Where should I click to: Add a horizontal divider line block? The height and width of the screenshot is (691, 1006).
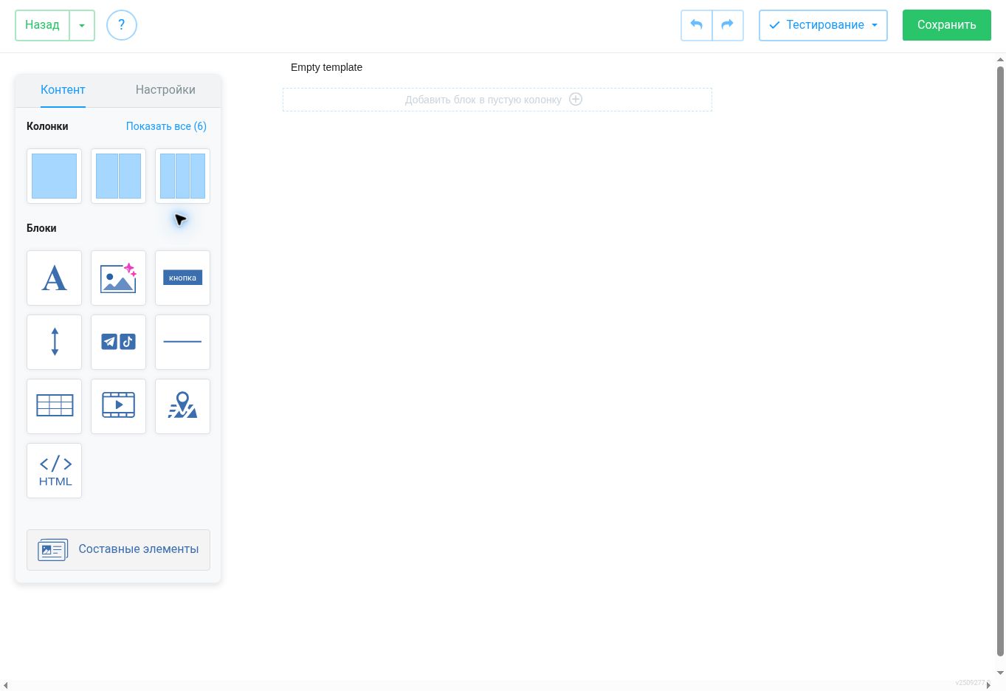coord(182,342)
